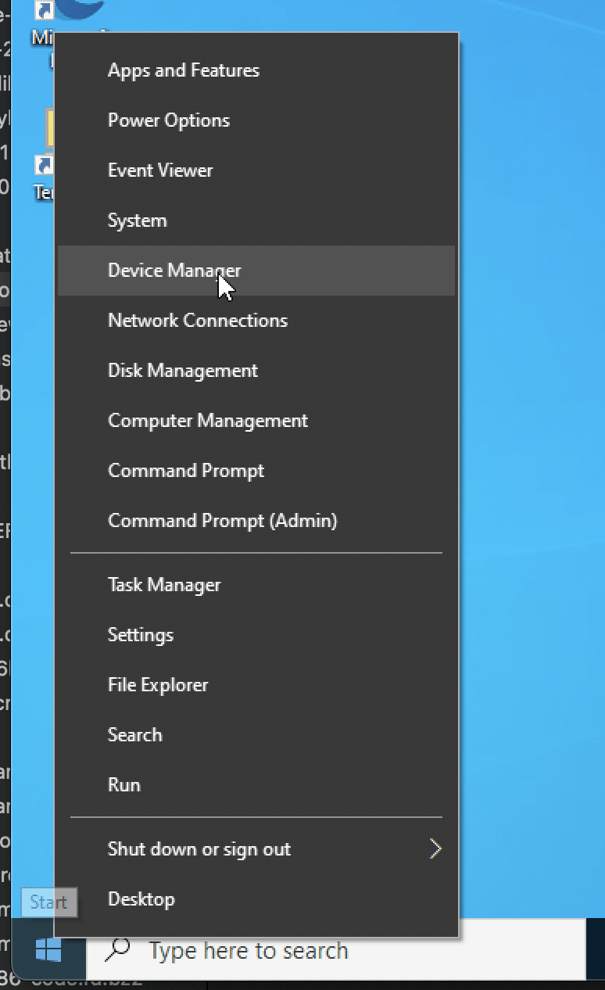
Task: Launch Computer Management
Action: [256, 421]
